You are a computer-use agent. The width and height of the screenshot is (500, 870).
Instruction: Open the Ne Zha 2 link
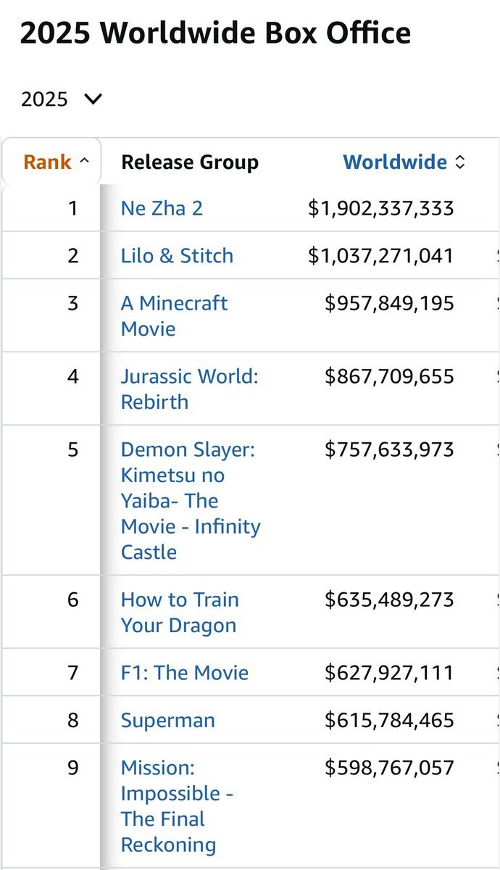pyautogui.click(x=162, y=209)
